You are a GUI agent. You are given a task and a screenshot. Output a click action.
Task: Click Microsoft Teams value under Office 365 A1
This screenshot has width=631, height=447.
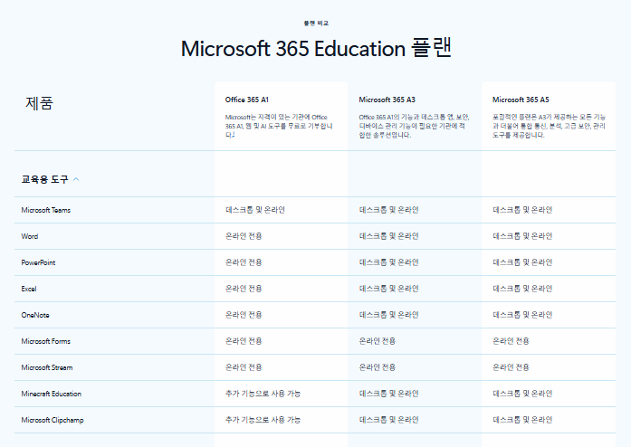tap(255, 210)
